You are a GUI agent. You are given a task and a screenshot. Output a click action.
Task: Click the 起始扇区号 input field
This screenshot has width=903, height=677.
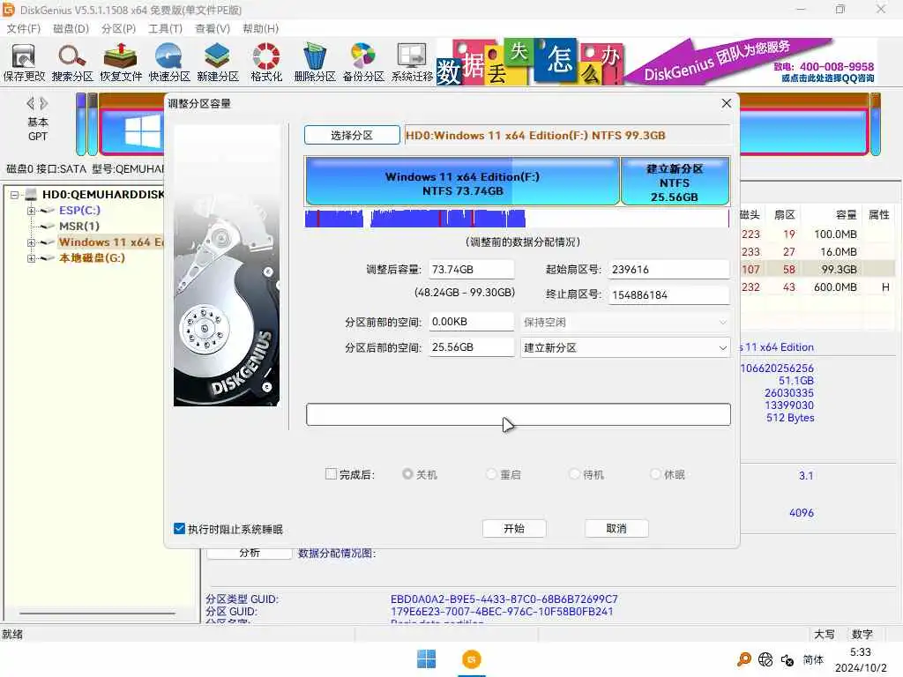[x=669, y=270]
